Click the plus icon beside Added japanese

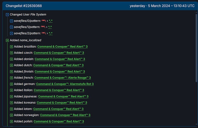click(x=11, y=96)
